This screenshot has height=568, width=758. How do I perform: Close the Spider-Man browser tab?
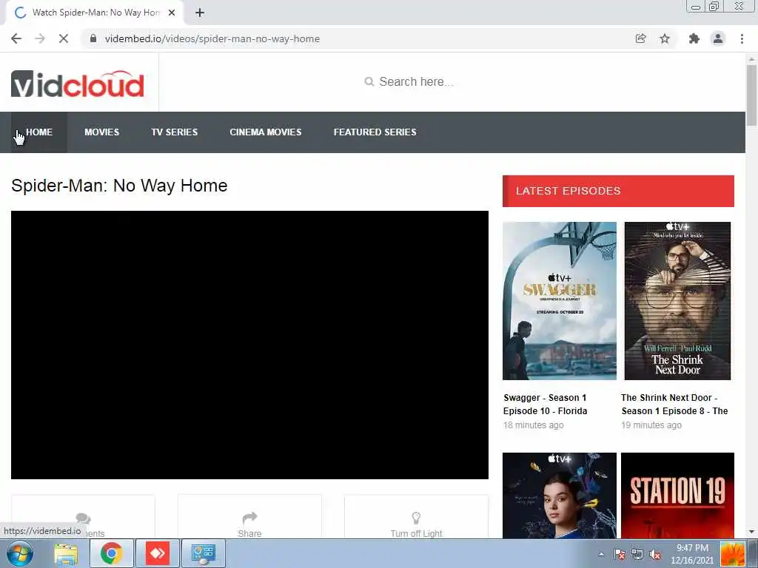coord(172,13)
